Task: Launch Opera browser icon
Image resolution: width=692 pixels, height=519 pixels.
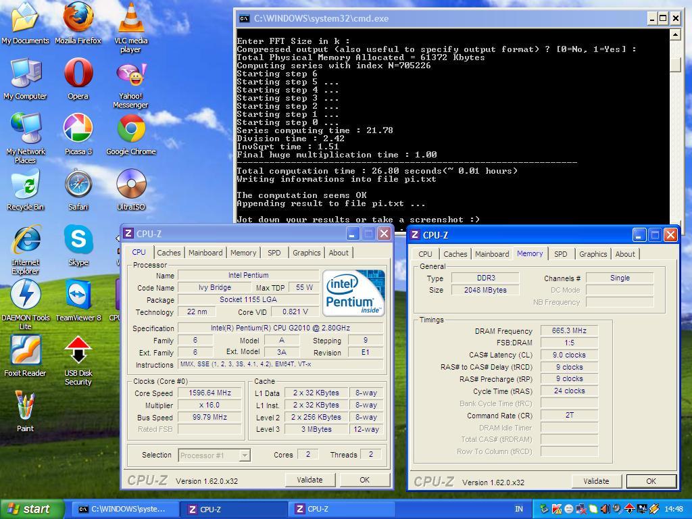Action: point(78,78)
